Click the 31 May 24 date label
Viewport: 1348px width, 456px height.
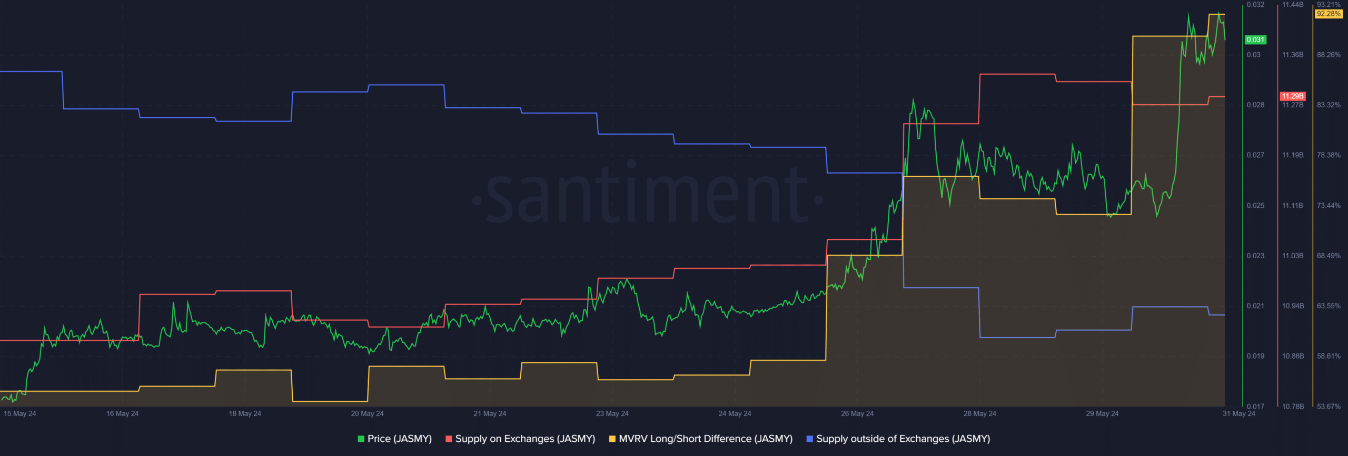(1239, 413)
